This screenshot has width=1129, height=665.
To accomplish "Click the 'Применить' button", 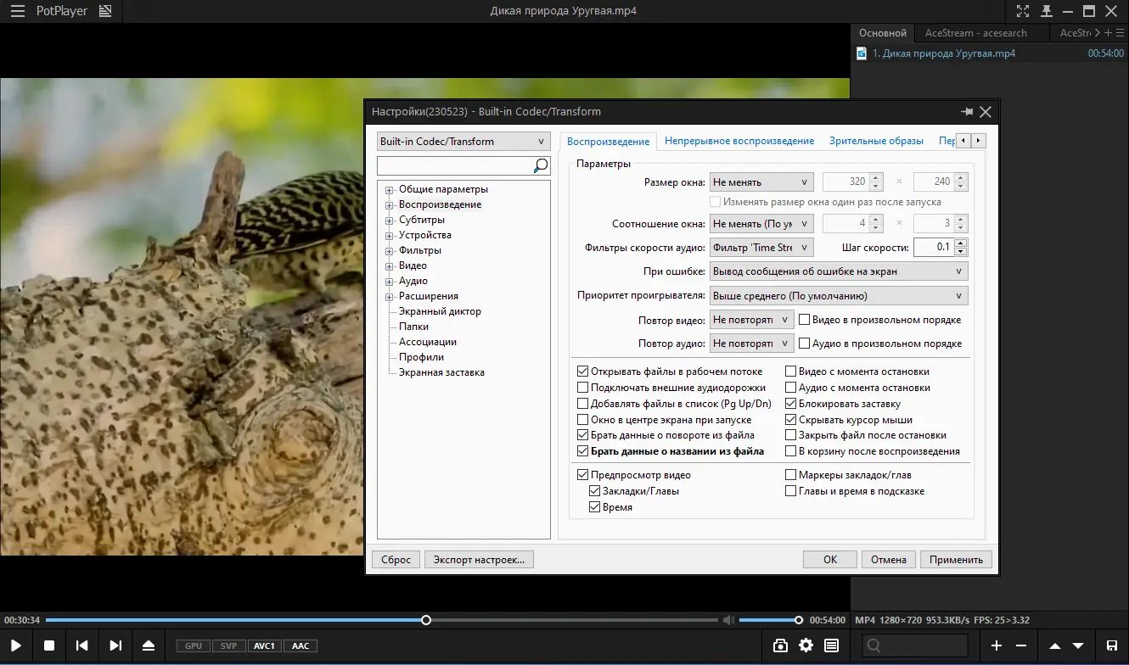I will [955, 560].
